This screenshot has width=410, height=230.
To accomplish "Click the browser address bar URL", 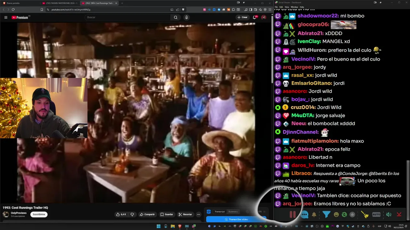I will (x=71, y=10).
